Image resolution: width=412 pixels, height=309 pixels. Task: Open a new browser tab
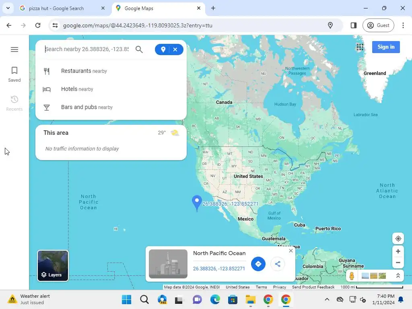click(x=213, y=8)
